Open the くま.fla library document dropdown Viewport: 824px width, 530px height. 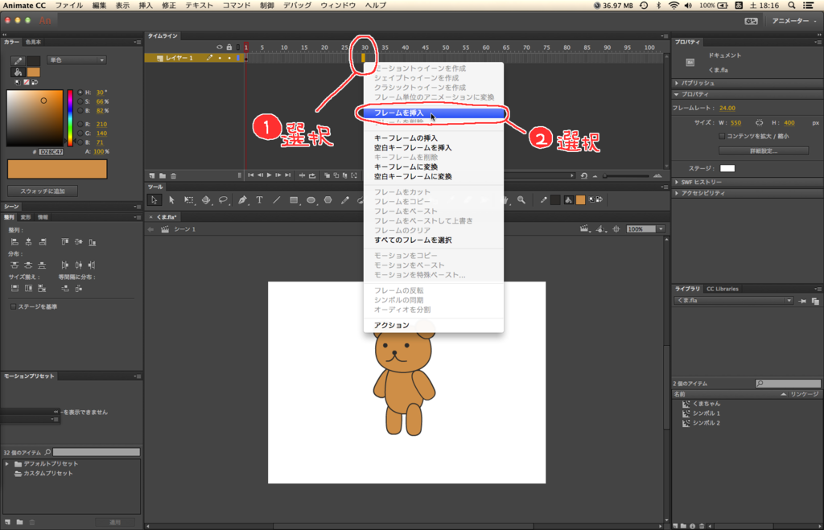tap(733, 301)
